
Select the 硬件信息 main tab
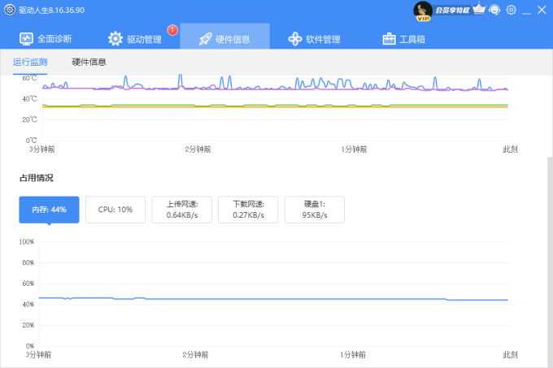click(x=224, y=37)
